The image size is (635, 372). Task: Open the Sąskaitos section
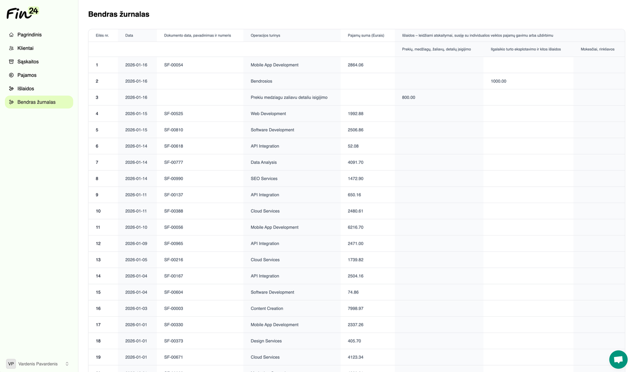point(39,62)
